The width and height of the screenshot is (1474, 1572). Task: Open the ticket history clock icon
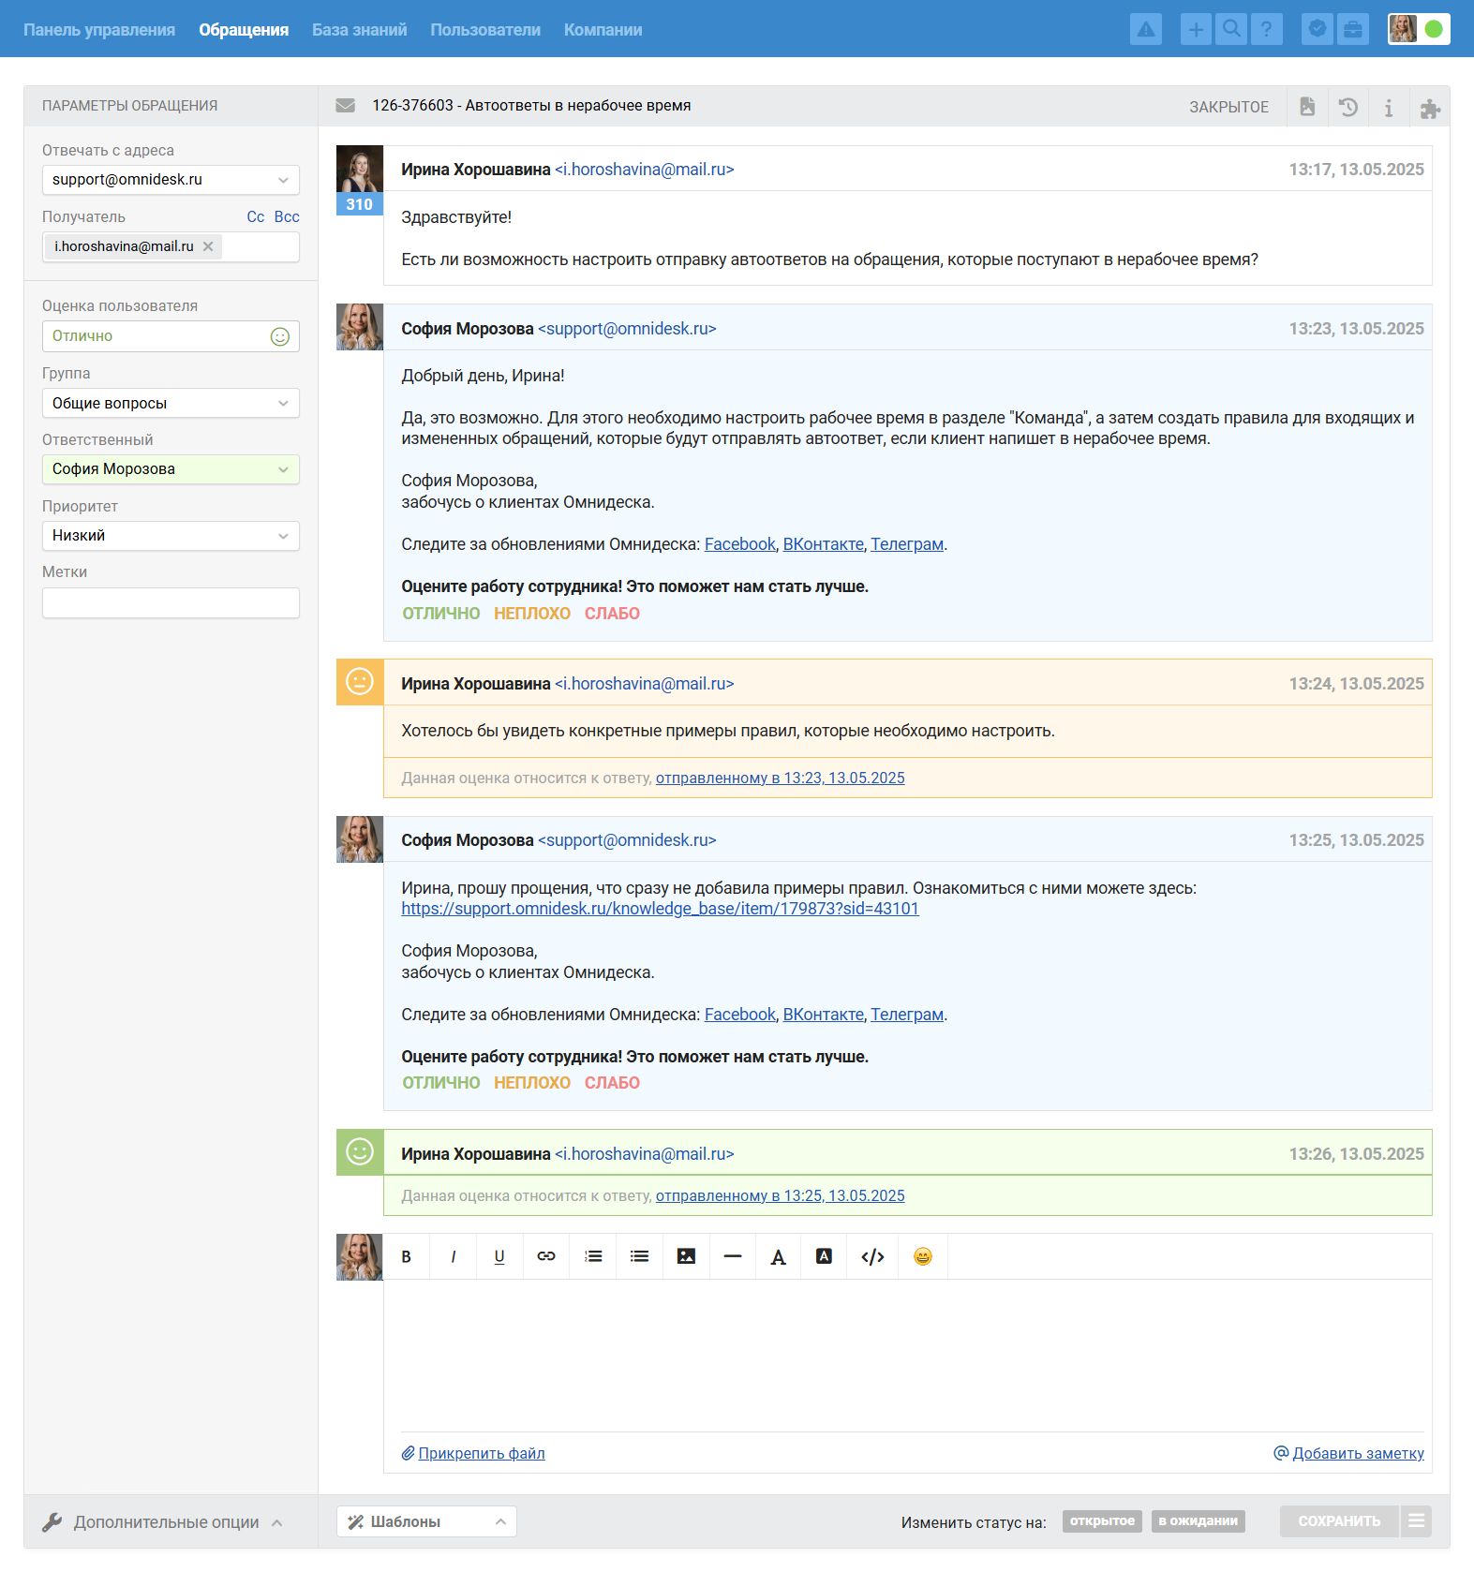1347,107
